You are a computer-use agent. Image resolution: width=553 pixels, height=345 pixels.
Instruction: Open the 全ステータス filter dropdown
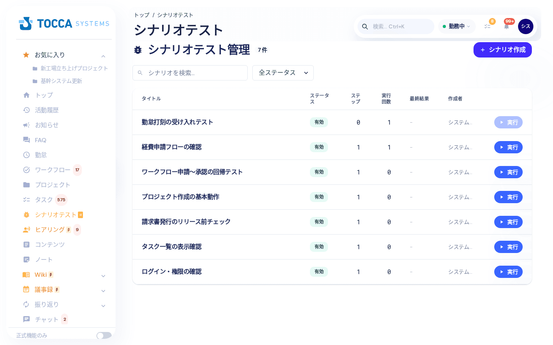(x=283, y=73)
